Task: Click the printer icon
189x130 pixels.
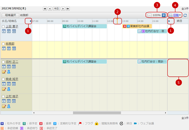Action: point(171,15)
